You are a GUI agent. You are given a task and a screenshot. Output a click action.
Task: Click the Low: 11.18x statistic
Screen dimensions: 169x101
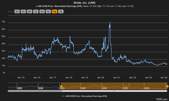115,6
